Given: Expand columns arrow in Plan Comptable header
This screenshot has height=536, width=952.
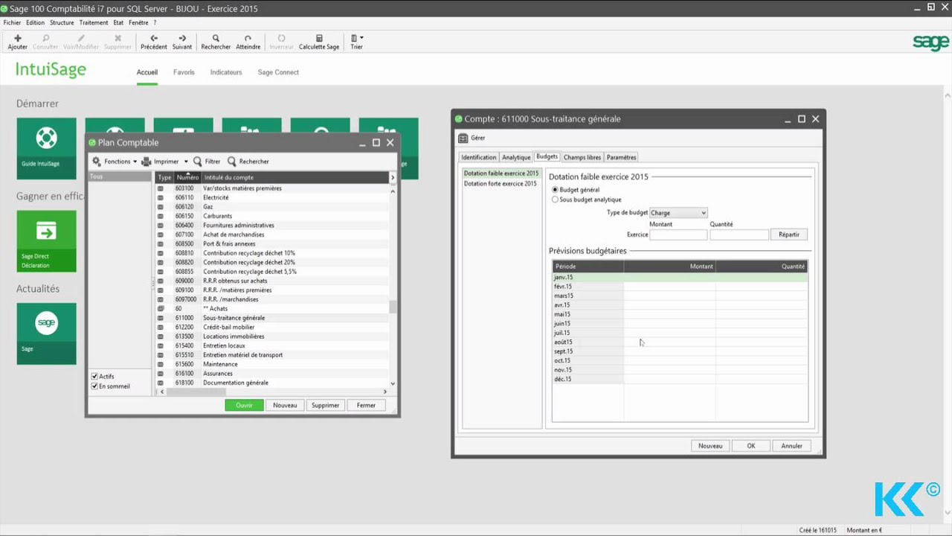Looking at the screenshot, I should coord(393,177).
